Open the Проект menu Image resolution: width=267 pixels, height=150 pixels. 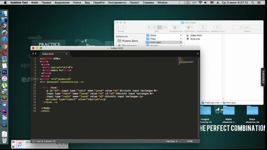click(134, 2)
